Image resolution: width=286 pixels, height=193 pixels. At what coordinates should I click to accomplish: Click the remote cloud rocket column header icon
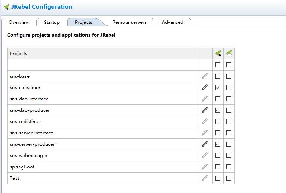pyautogui.click(x=229, y=53)
